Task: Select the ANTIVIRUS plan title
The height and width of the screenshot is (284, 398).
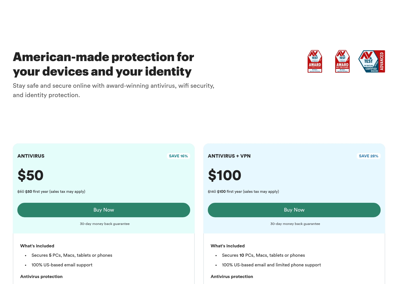Action: point(31,156)
